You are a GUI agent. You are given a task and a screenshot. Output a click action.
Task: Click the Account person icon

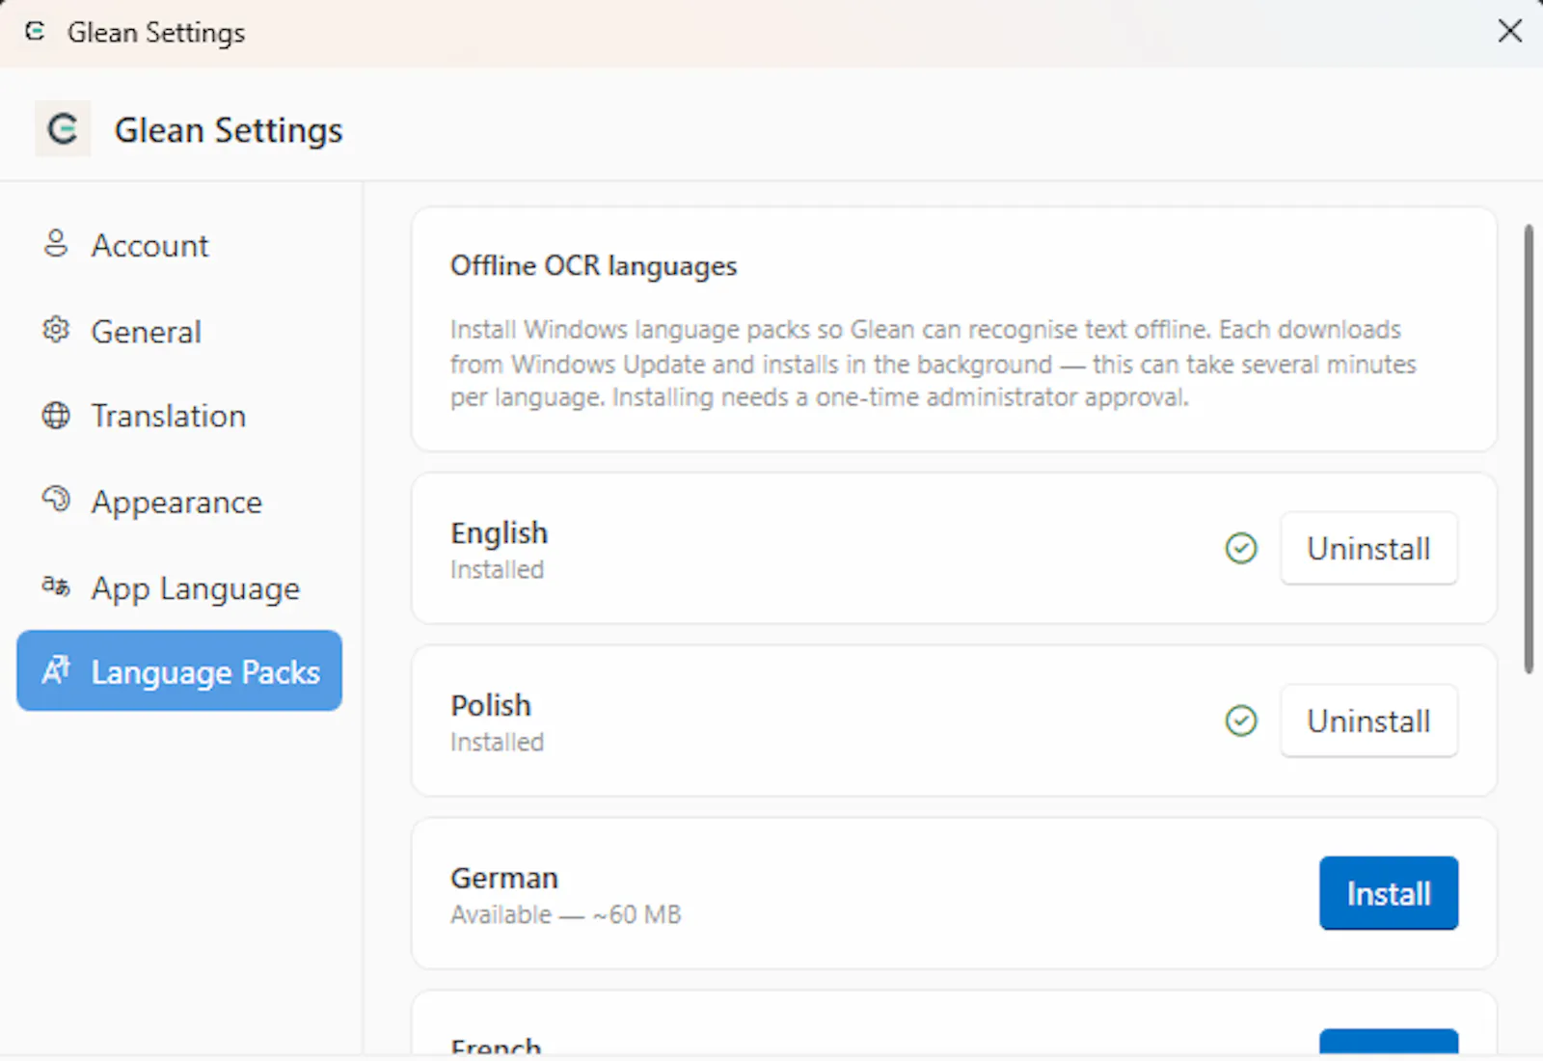[56, 244]
